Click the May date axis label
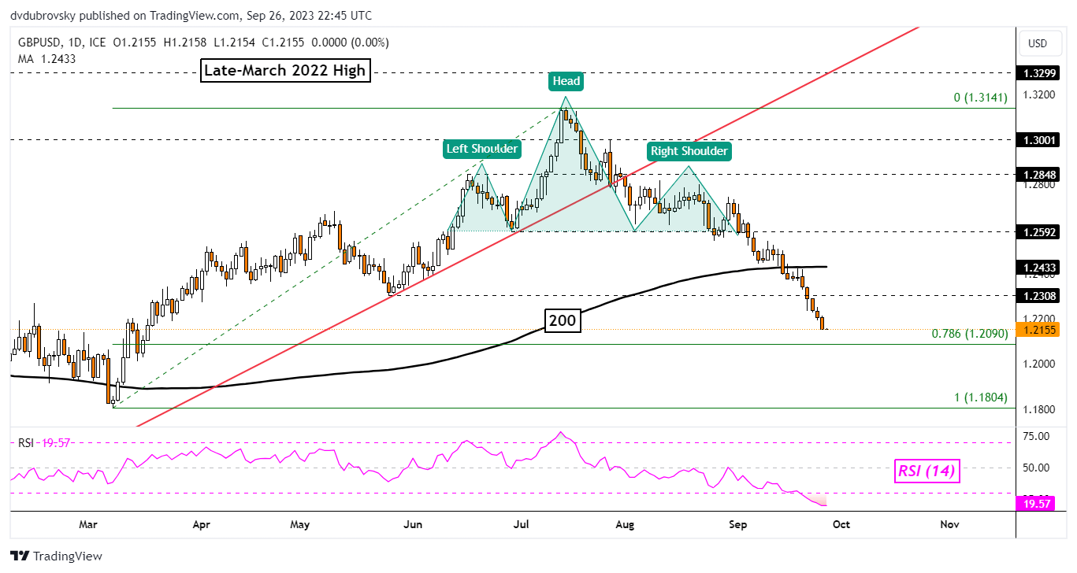This screenshot has width=1077, height=573. (x=301, y=523)
